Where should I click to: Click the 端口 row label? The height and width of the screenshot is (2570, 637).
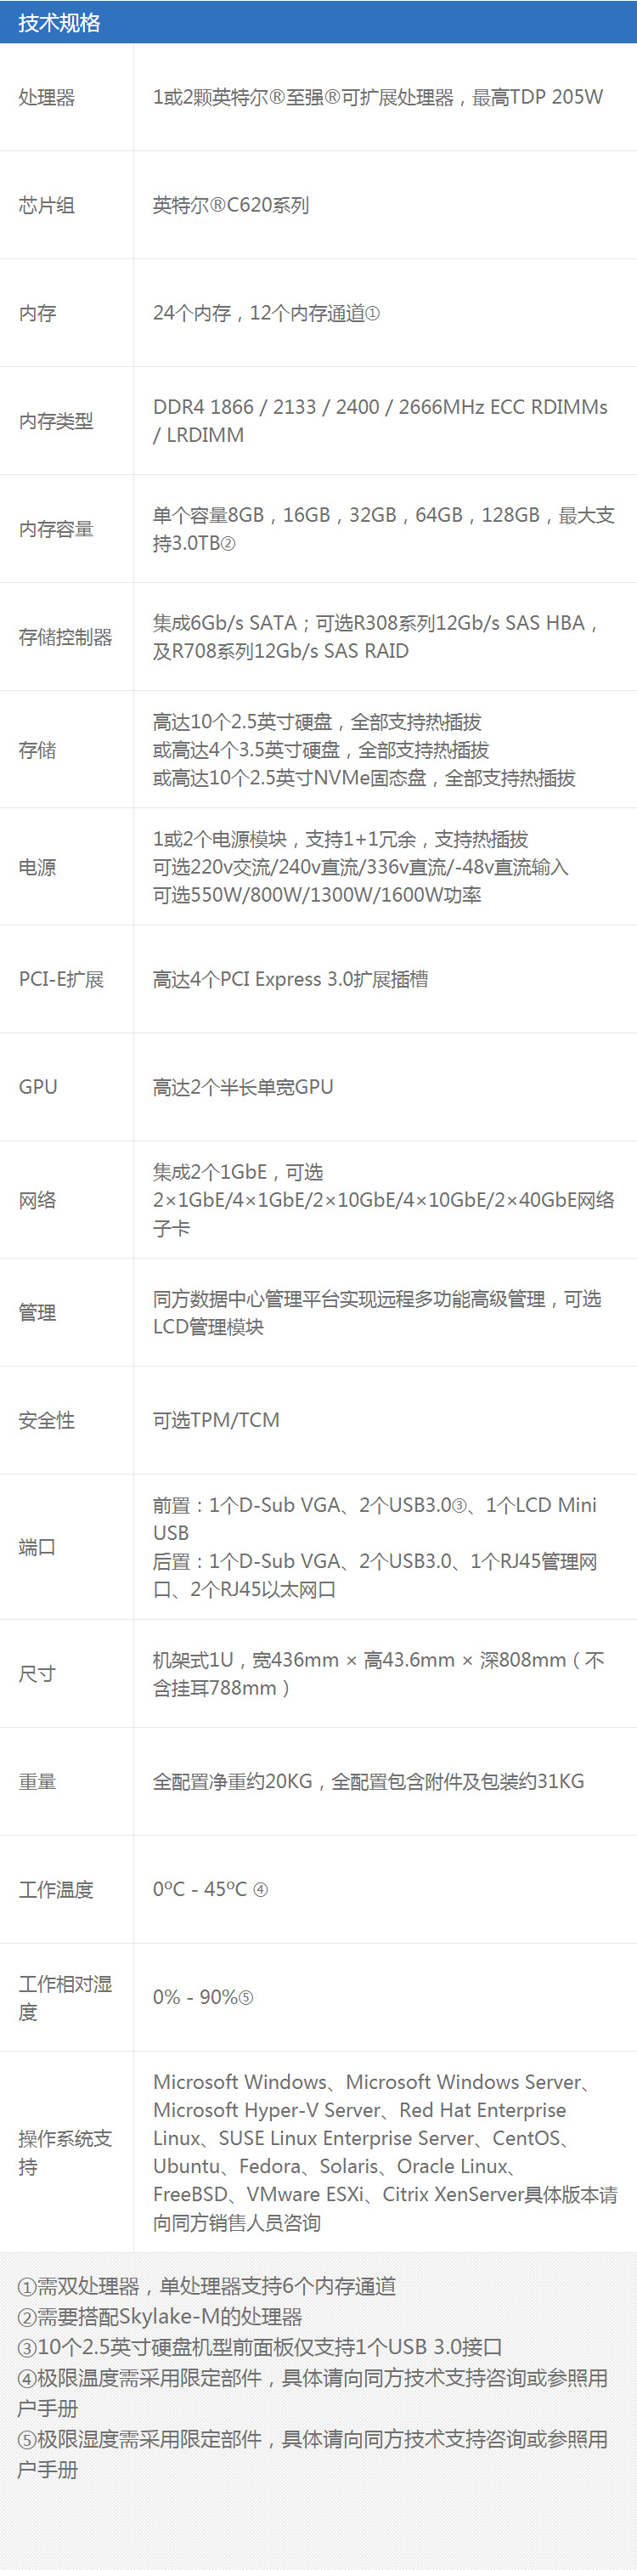[x=37, y=1548]
